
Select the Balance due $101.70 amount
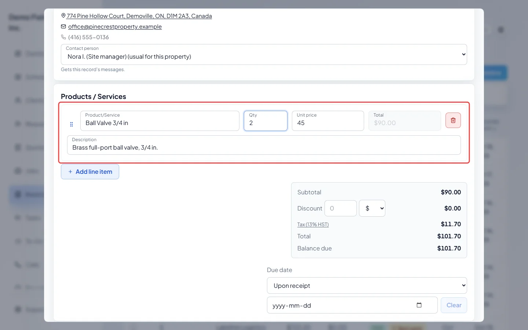(449, 248)
